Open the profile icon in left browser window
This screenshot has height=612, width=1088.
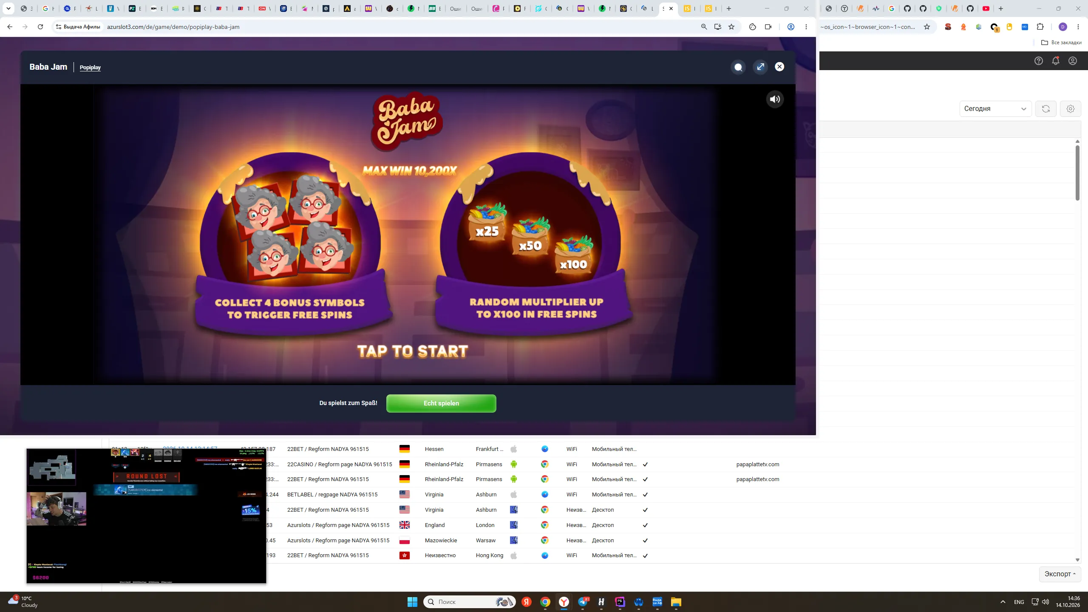pyautogui.click(x=791, y=27)
